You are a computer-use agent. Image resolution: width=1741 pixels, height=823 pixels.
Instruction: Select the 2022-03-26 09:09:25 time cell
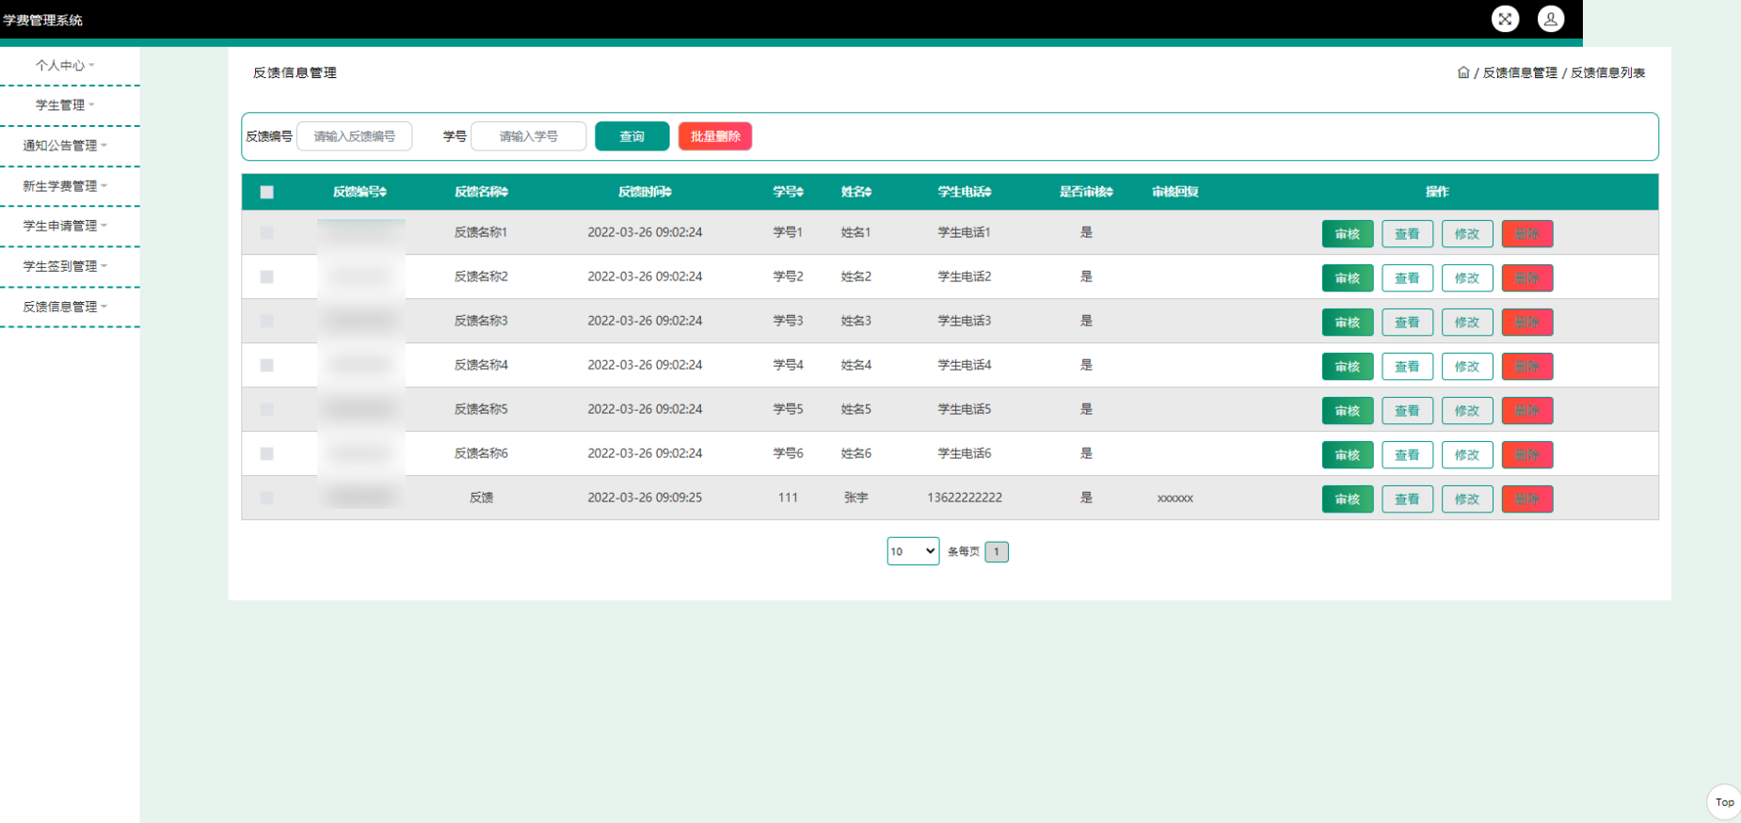tap(645, 498)
